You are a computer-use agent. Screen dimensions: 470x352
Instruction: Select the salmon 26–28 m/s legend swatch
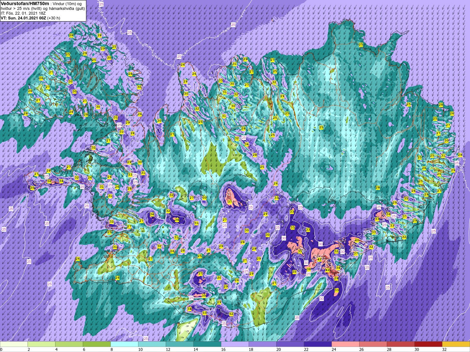pos(373,344)
